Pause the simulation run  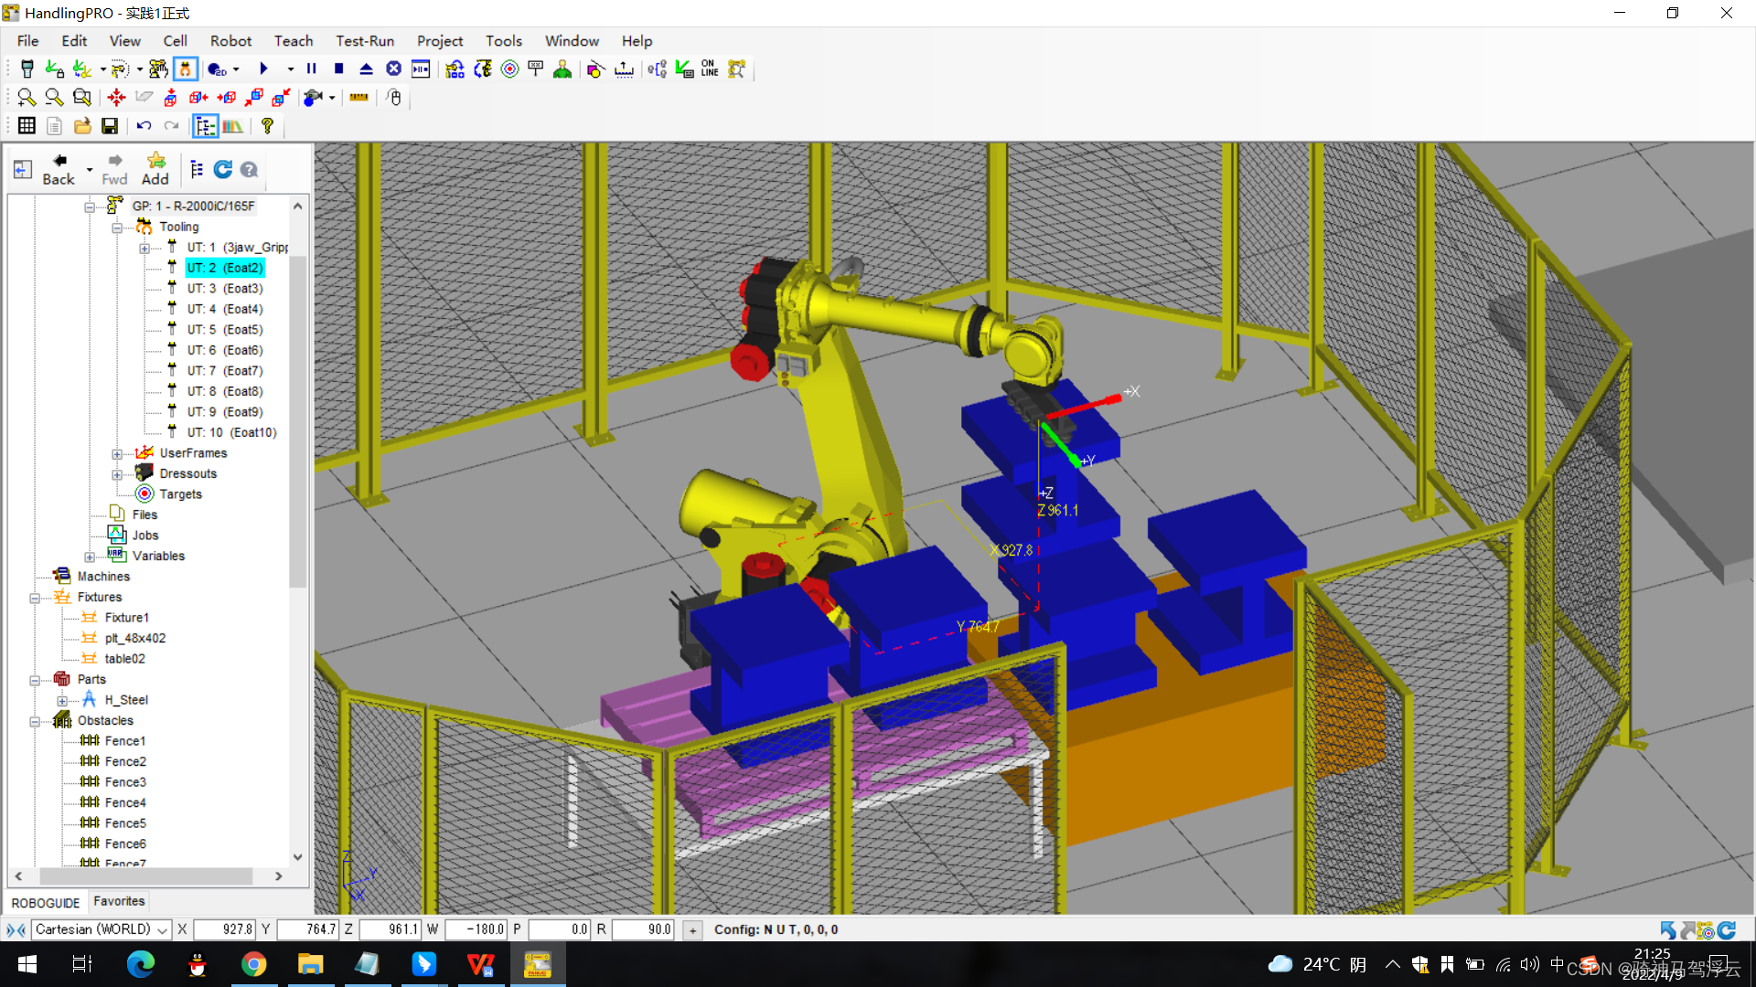(312, 69)
